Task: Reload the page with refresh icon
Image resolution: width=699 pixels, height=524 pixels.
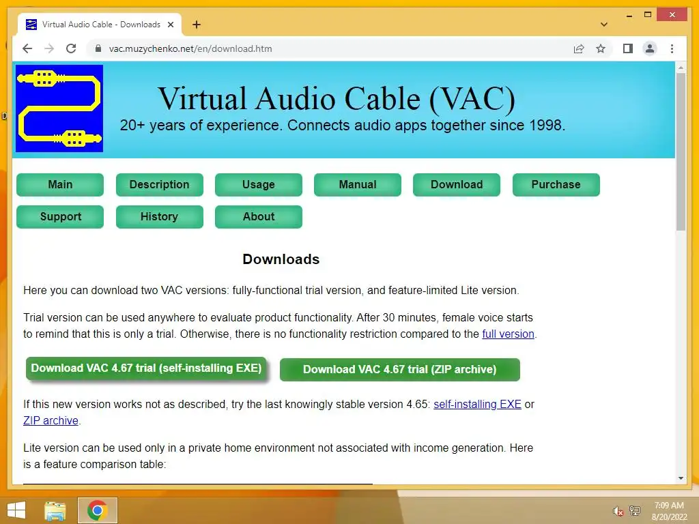Action: coord(71,48)
